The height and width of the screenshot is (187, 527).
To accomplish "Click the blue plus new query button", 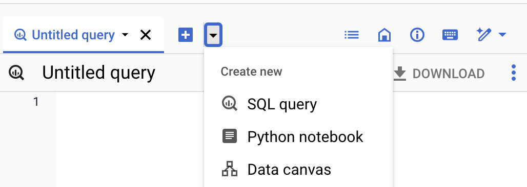I will pos(186,35).
